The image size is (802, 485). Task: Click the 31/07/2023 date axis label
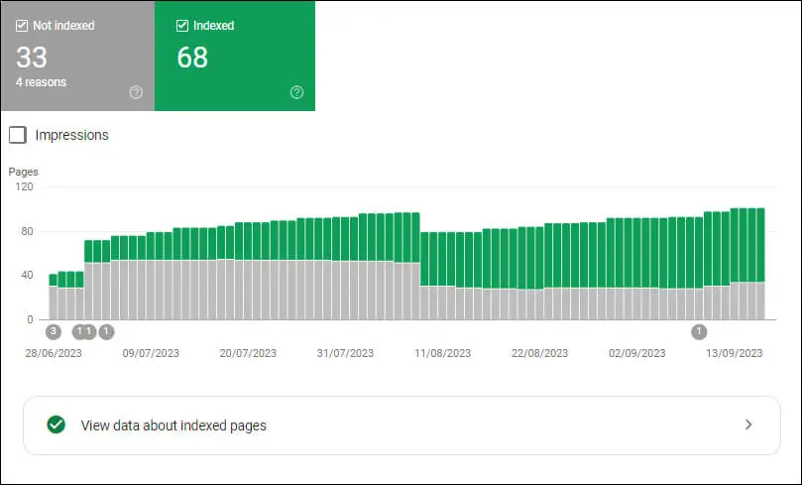pyautogui.click(x=346, y=353)
